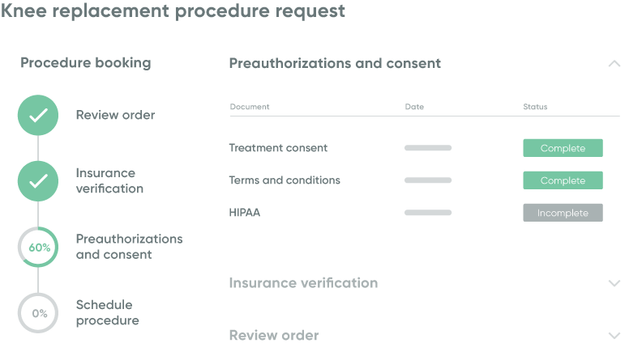Click Complete status for Treatment consent
This screenshot has height=360, width=642.
pos(563,148)
